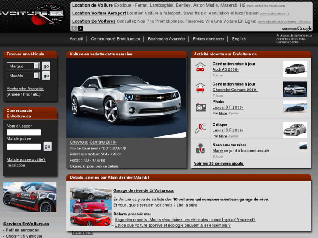
Task: Focus the Nom d'usager input field
Action: click(24, 132)
